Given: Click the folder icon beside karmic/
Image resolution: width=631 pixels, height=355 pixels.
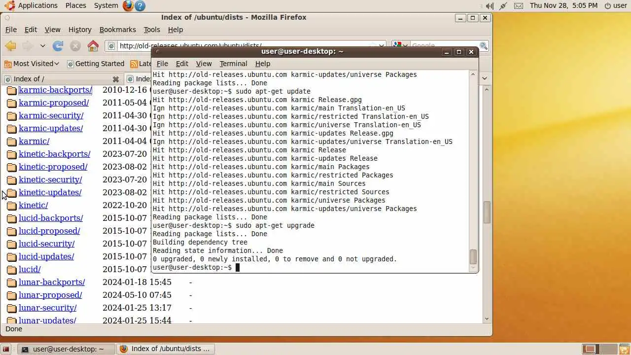Looking at the screenshot, I should [x=12, y=142].
